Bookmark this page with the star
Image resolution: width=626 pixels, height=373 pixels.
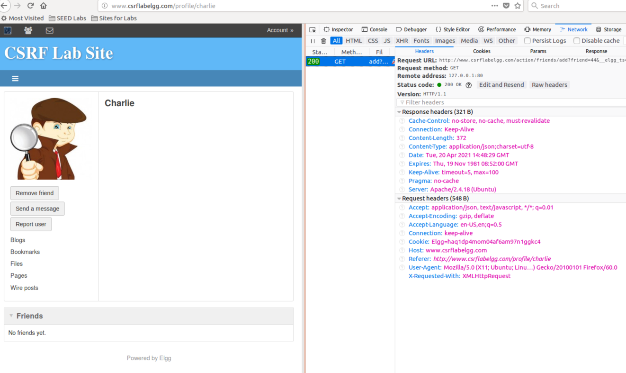[x=518, y=6]
